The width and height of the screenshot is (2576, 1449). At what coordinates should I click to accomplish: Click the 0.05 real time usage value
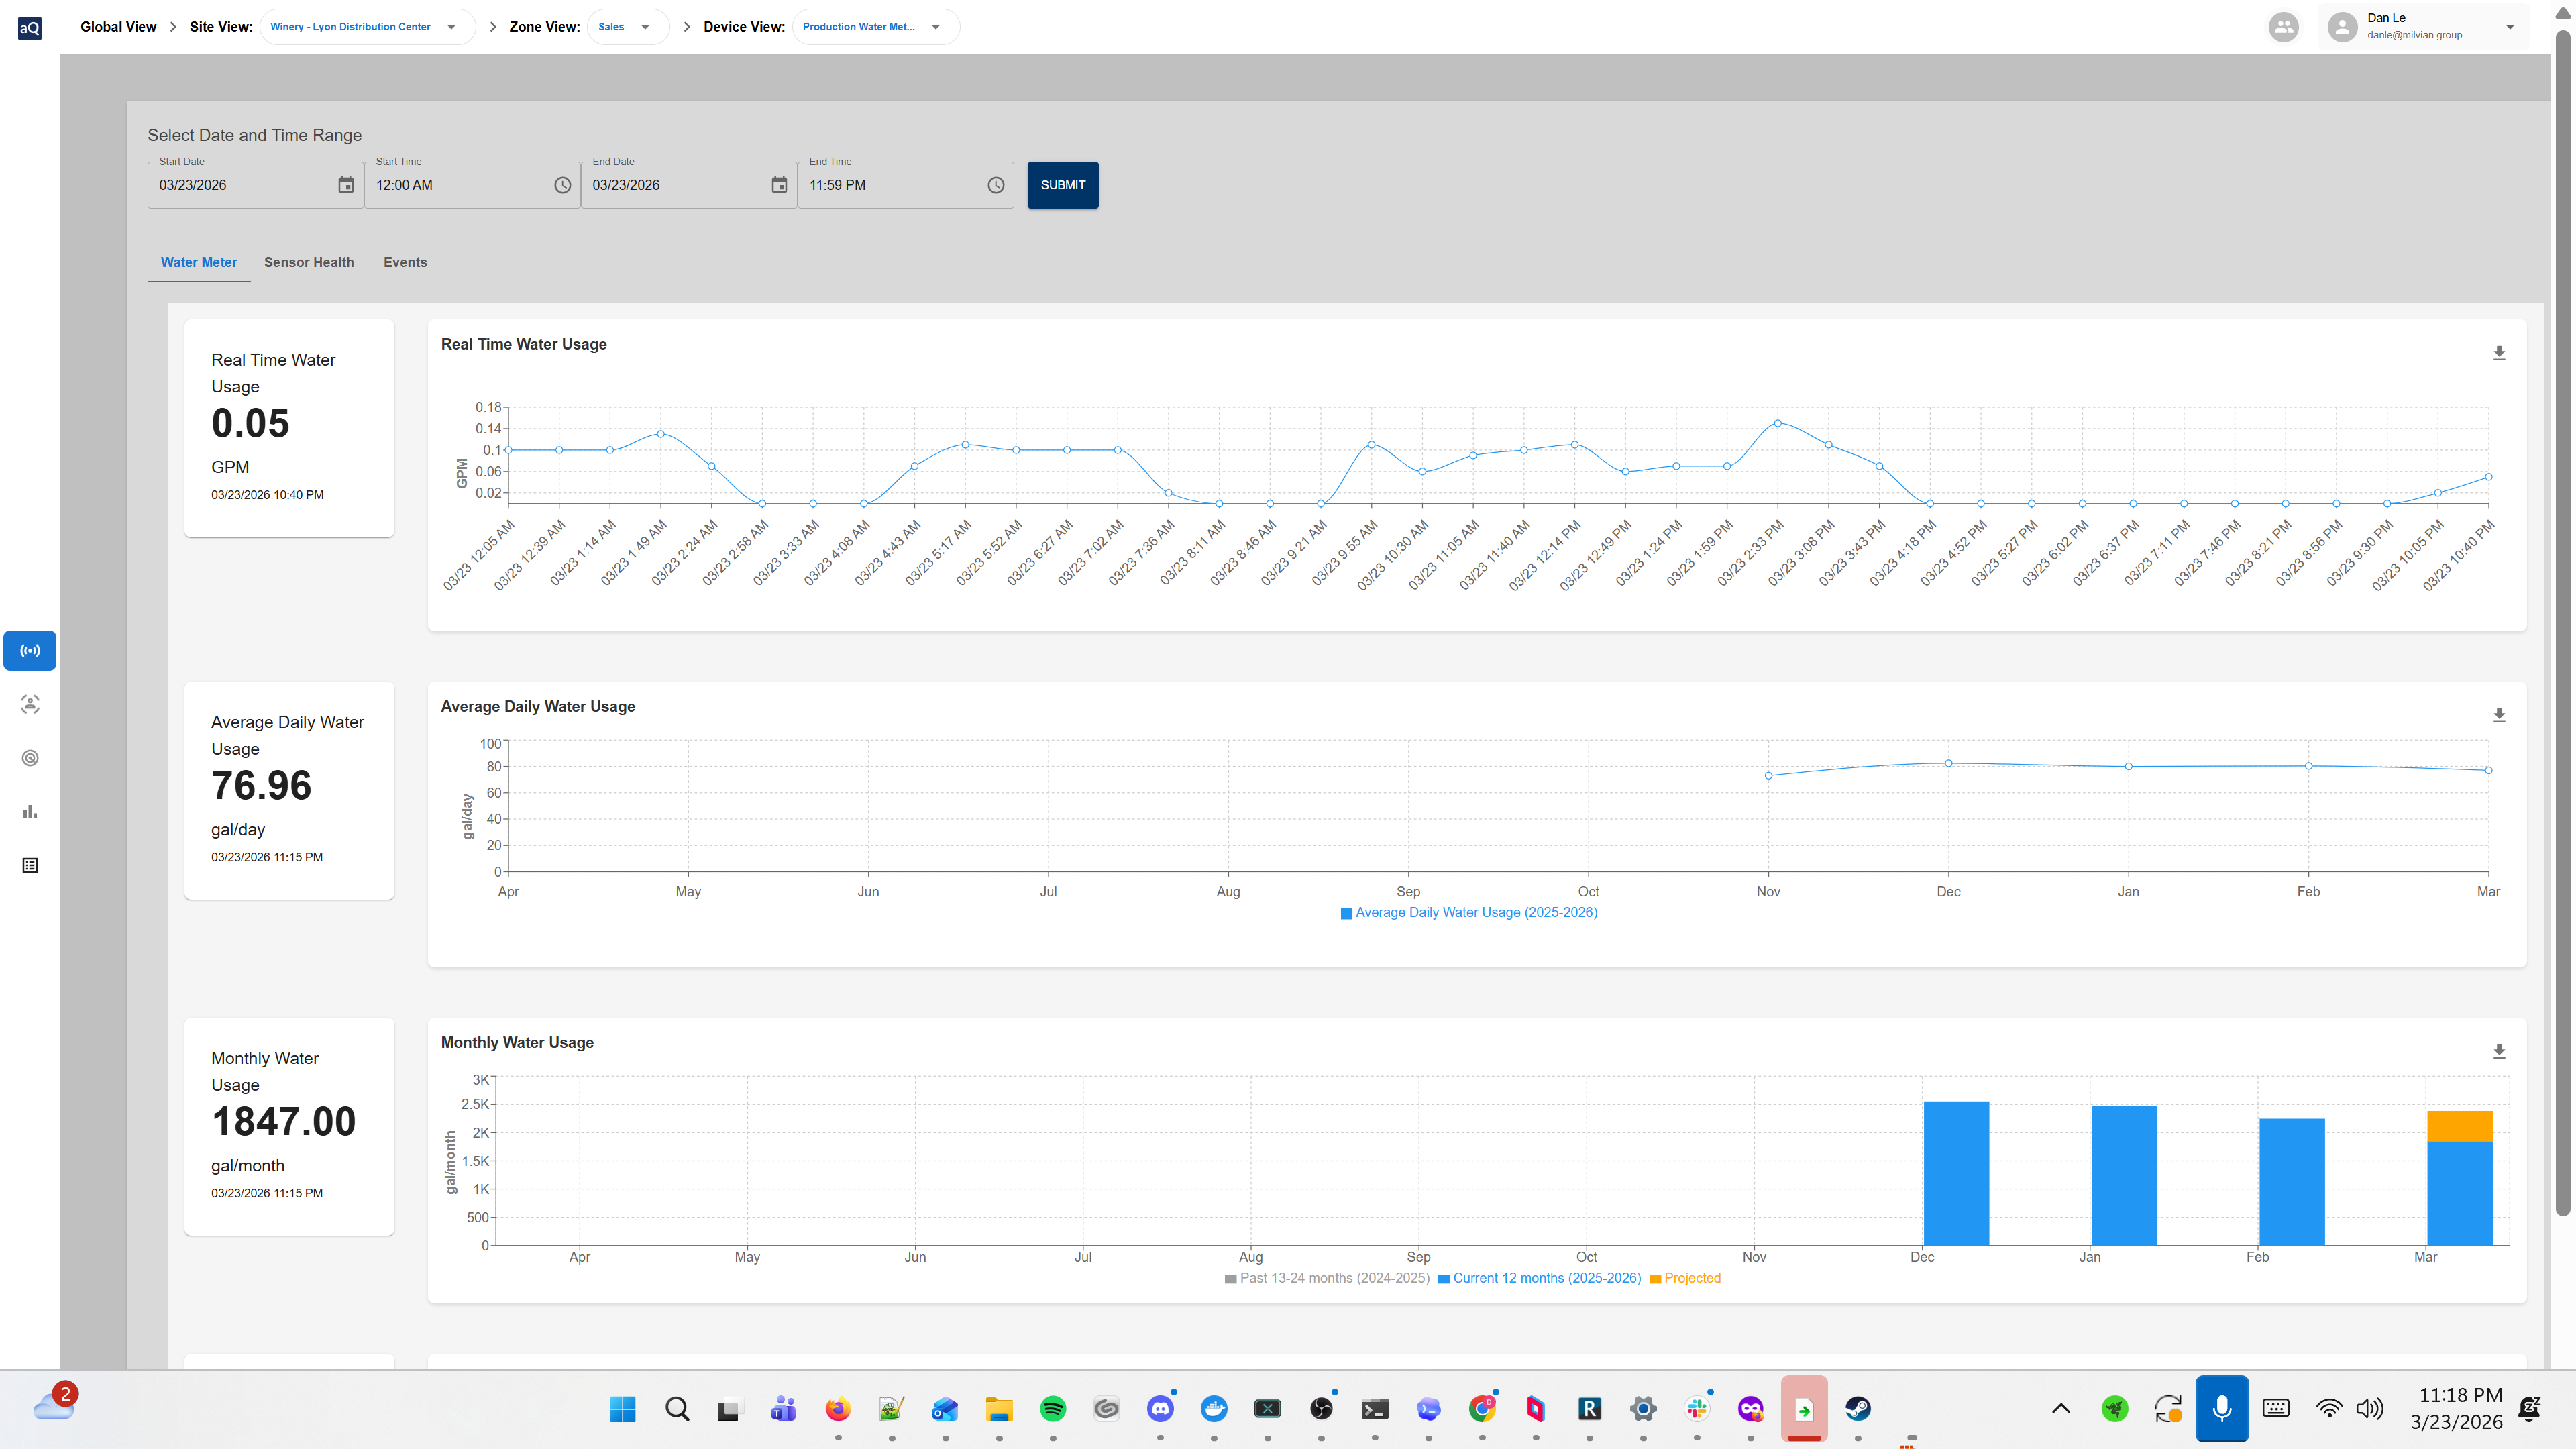pyautogui.click(x=250, y=424)
